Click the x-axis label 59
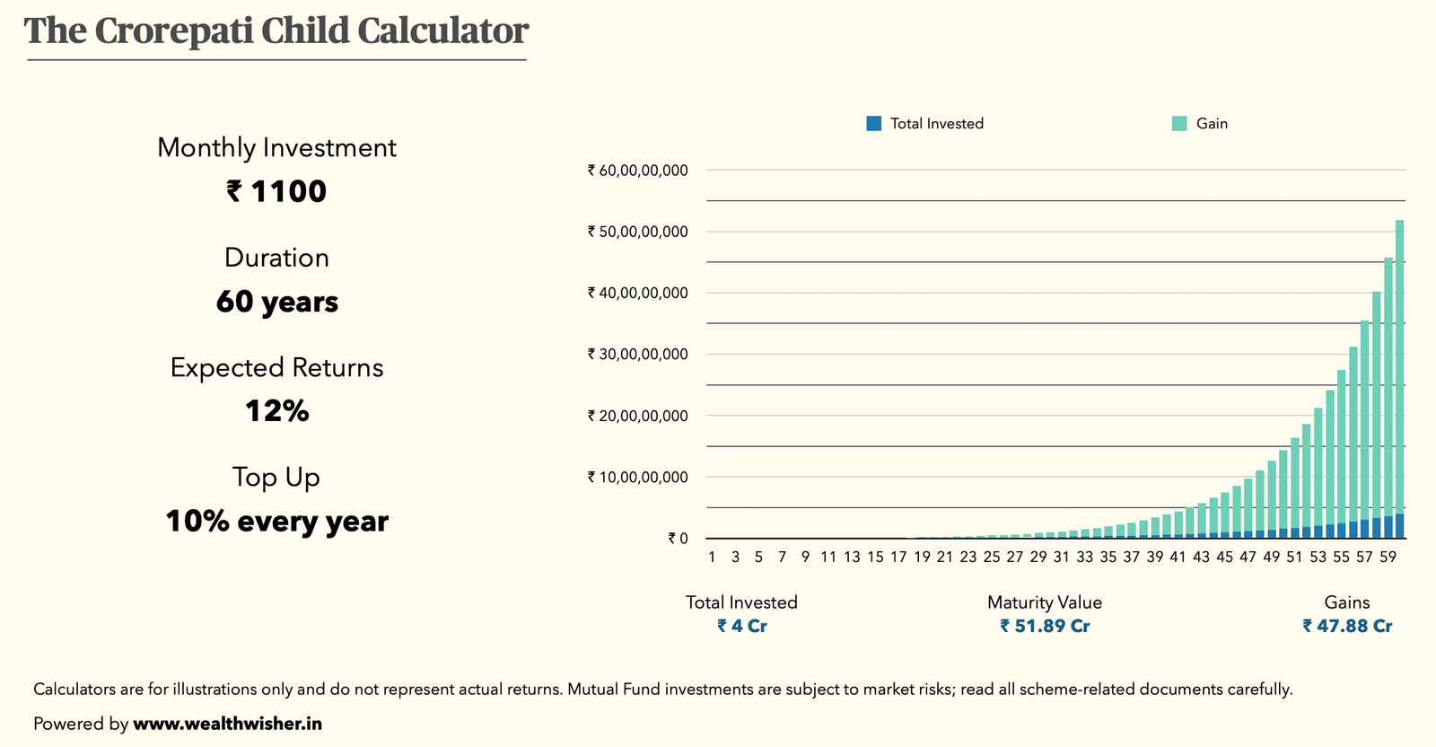The height and width of the screenshot is (747, 1436). (1388, 557)
